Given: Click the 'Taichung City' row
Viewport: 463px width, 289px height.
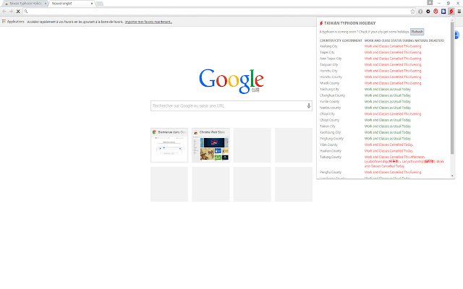Looking at the screenshot, I should tap(383, 90).
